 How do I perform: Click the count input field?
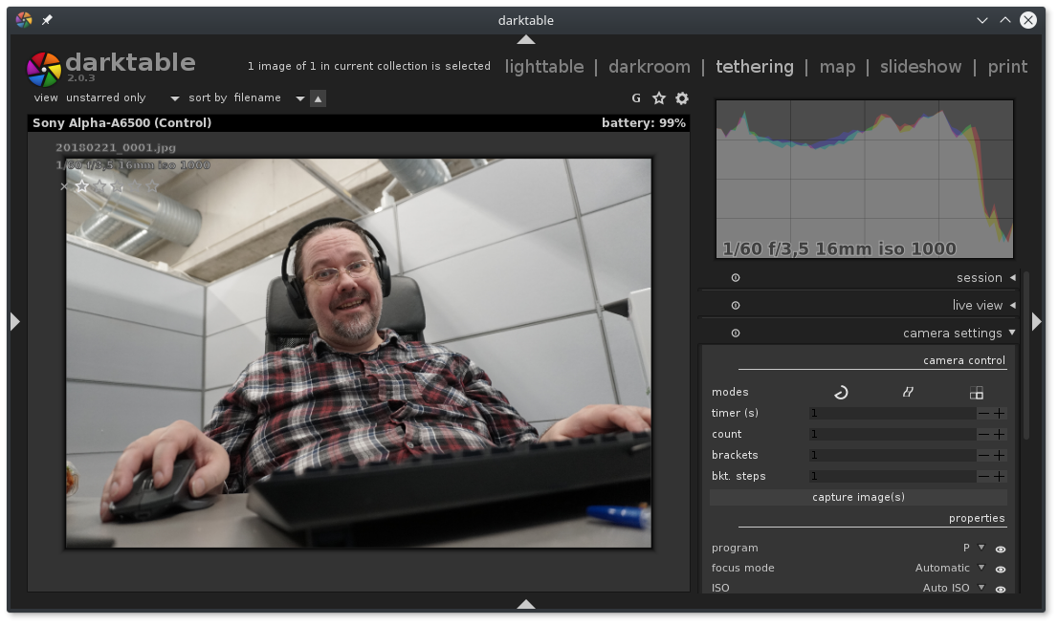pyautogui.click(x=892, y=434)
